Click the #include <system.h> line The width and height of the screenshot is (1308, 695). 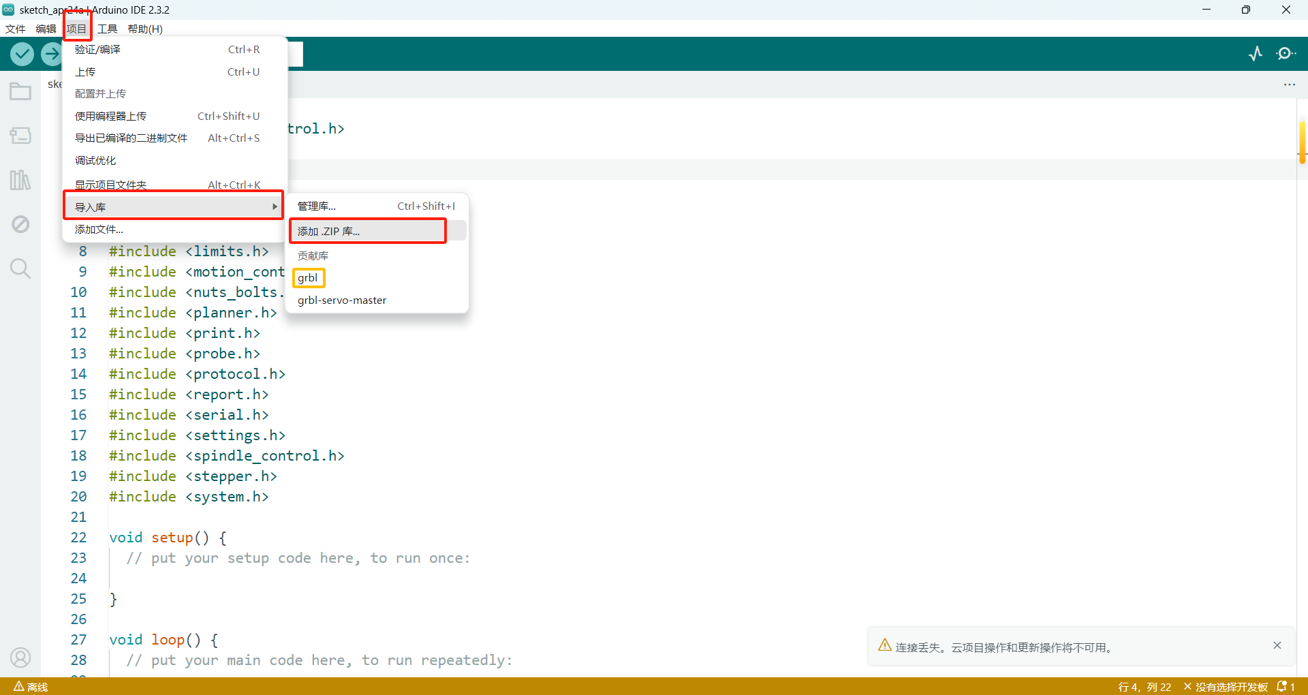click(189, 497)
